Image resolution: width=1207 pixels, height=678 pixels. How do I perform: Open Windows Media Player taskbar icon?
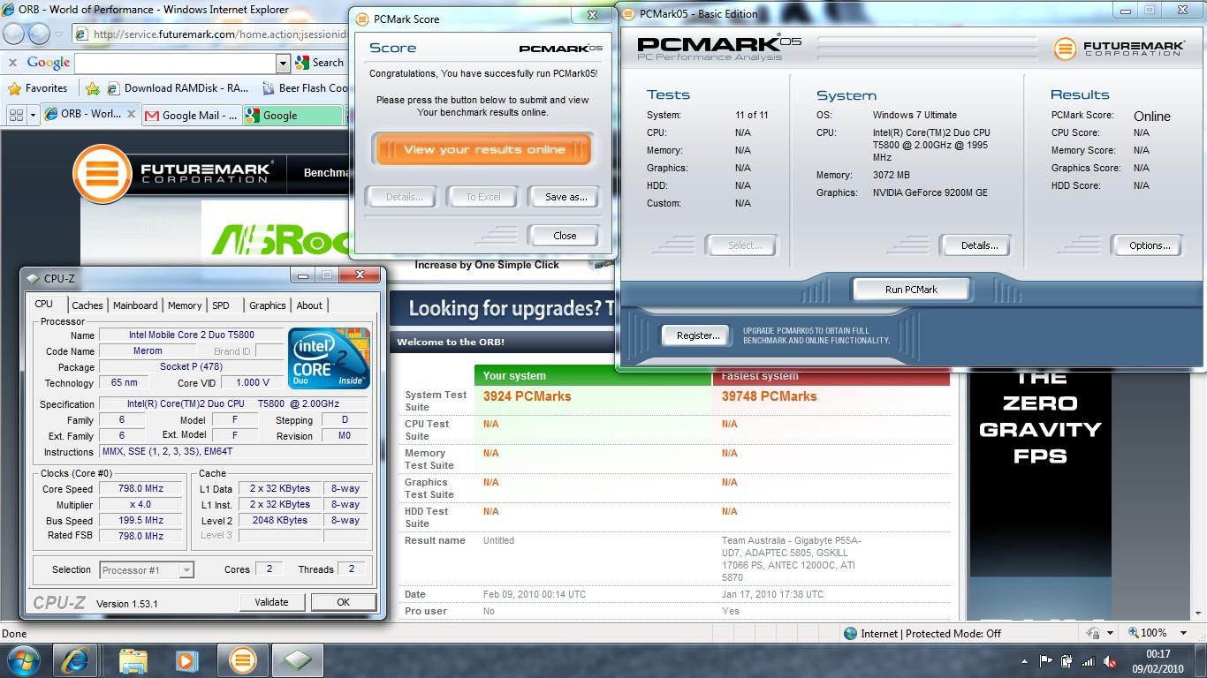[x=186, y=660]
